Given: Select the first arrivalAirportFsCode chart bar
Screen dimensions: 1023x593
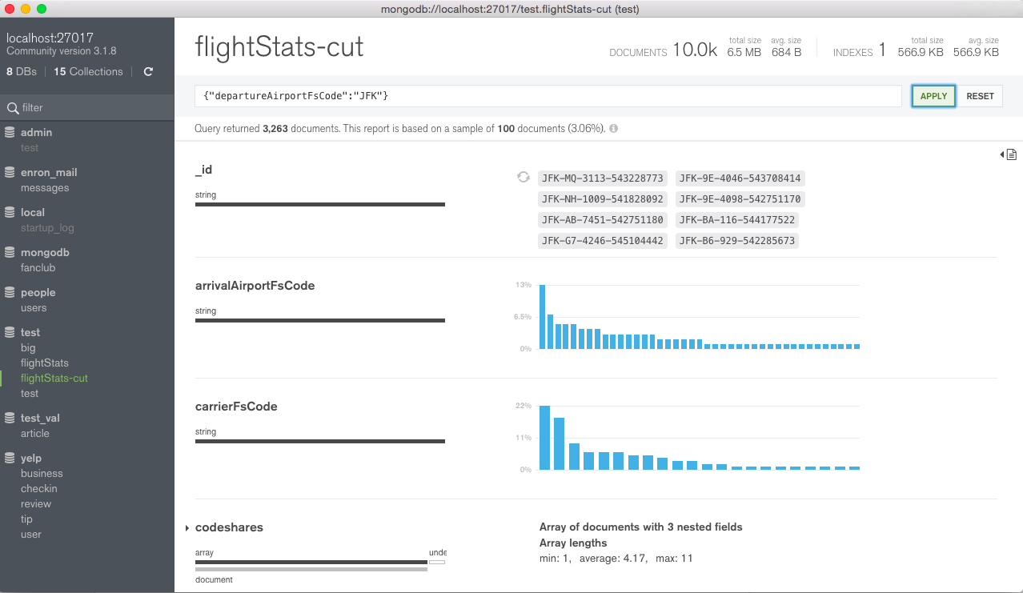Looking at the screenshot, I should coord(542,317).
